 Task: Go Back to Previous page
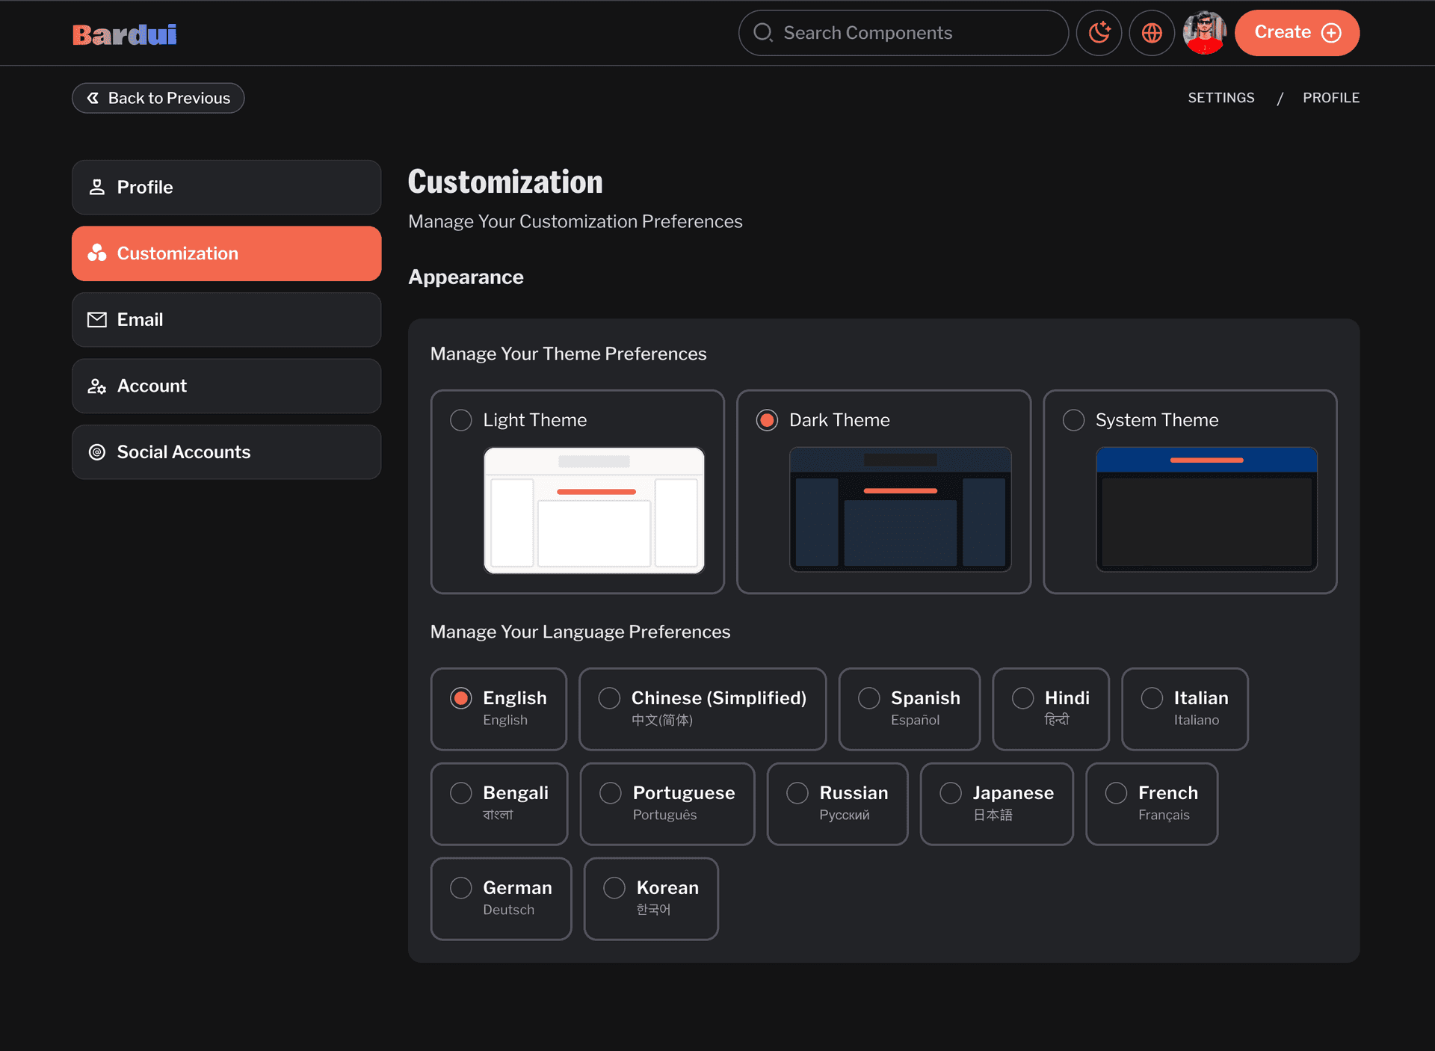pyautogui.click(x=158, y=98)
